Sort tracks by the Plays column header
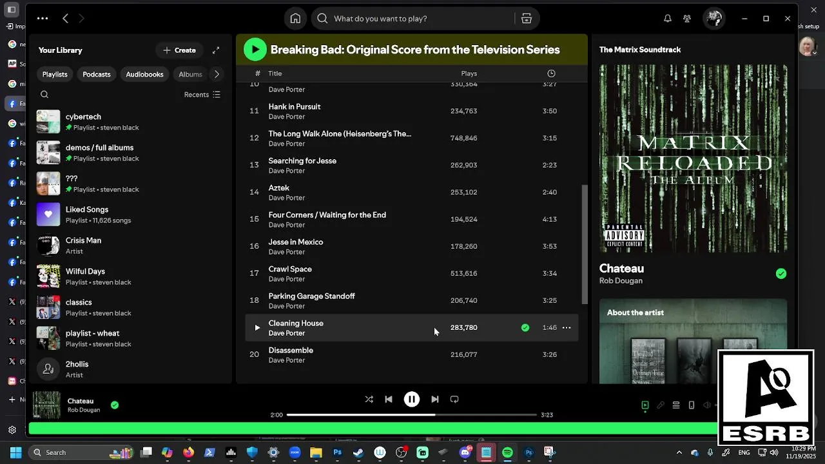Viewport: 825px width, 464px height. coord(469,73)
